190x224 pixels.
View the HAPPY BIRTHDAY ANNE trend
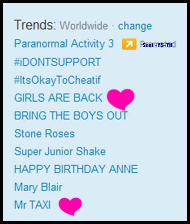click(x=76, y=169)
